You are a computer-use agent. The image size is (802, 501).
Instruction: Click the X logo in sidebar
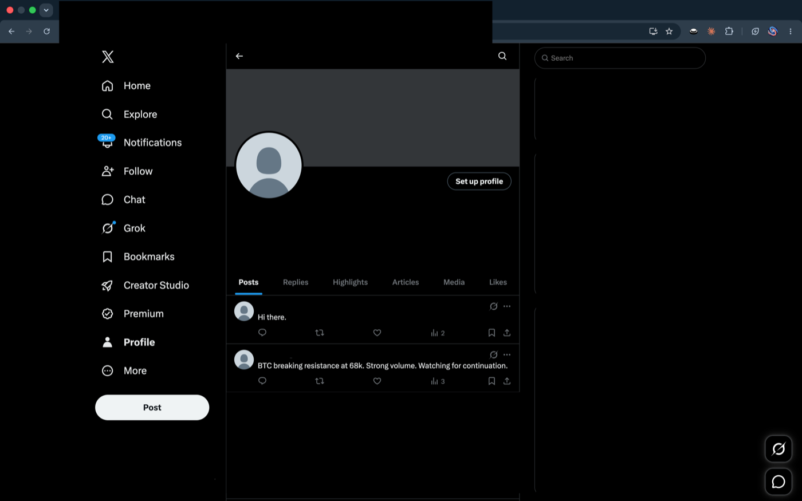click(108, 57)
